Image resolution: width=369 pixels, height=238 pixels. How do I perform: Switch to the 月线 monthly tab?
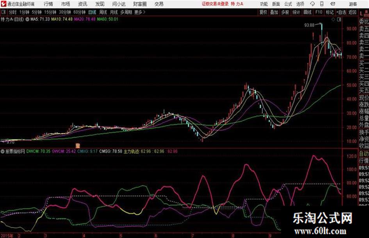(114, 12)
